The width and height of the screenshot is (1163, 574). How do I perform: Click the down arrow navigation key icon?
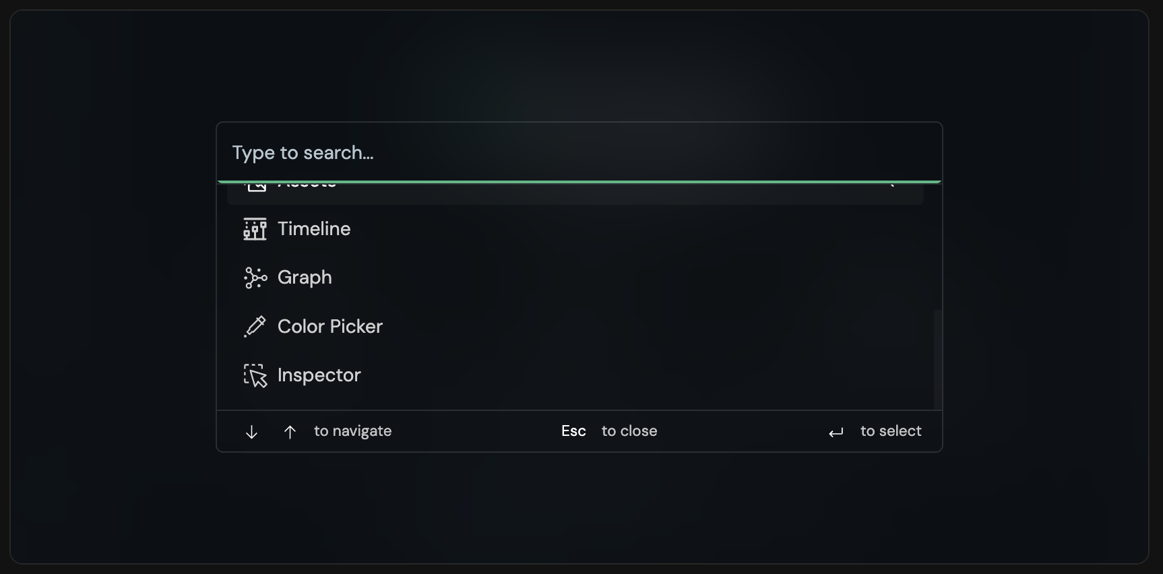point(251,432)
